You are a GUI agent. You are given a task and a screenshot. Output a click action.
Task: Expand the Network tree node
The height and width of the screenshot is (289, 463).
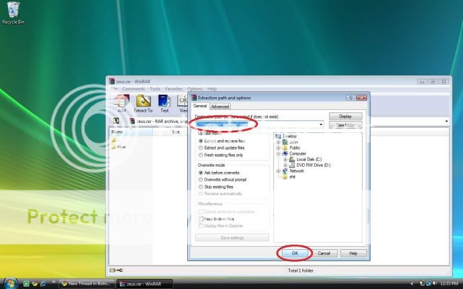(x=278, y=171)
